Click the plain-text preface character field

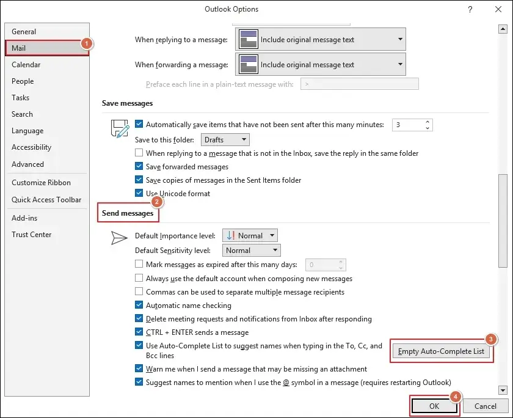(x=360, y=84)
